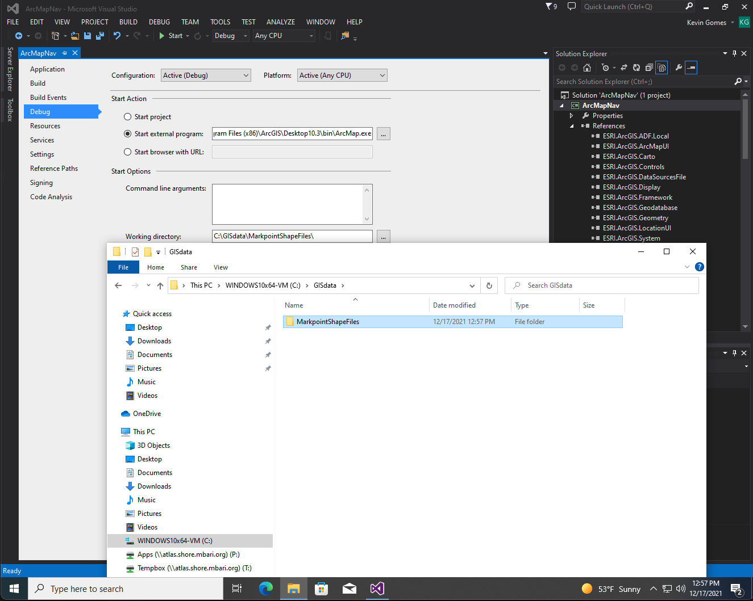Image resolution: width=753 pixels, height=601 pixels.
Task: Open Visual Studio from the taskbar
Action: click(377, 589)
